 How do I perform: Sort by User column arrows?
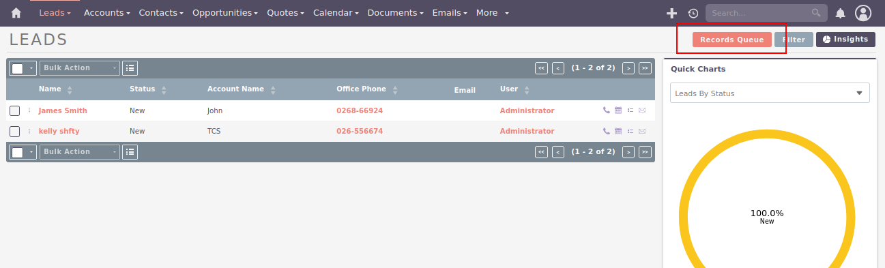click(527, 89)
